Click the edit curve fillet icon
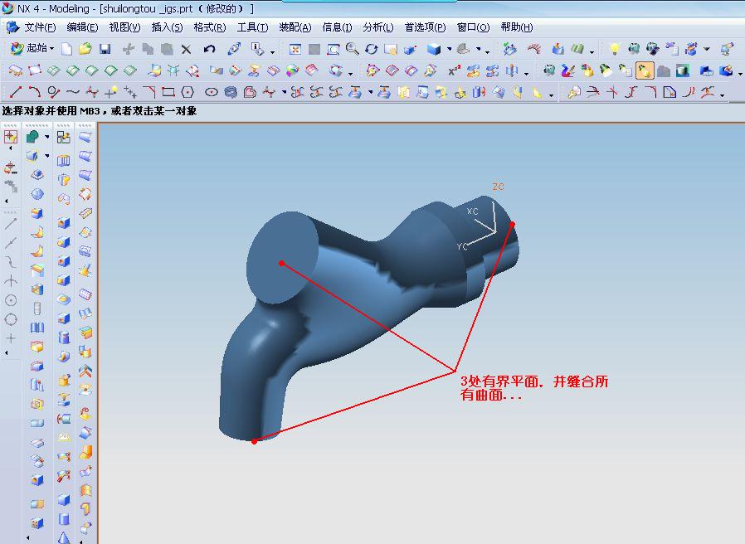Viewport: 745px width, 544px height. click(x=650, y=92)
